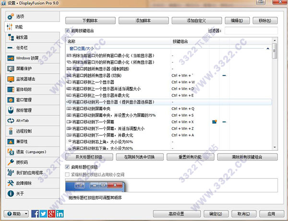Click the 下载脚本 button
This screenshot has width=288, height=221.
pyautogui.click(x=90, y=21)
